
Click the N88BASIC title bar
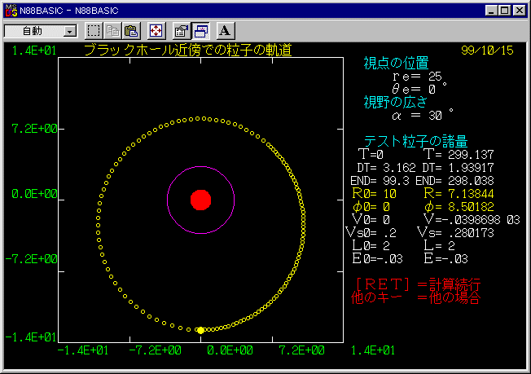tap(244, 10)
